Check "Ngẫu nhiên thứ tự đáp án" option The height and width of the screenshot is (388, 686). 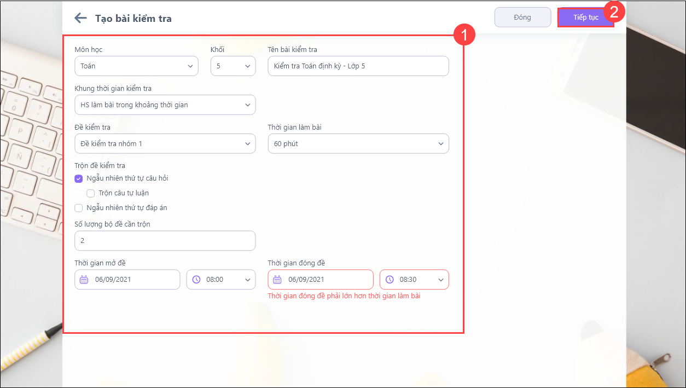pos(79,208)
